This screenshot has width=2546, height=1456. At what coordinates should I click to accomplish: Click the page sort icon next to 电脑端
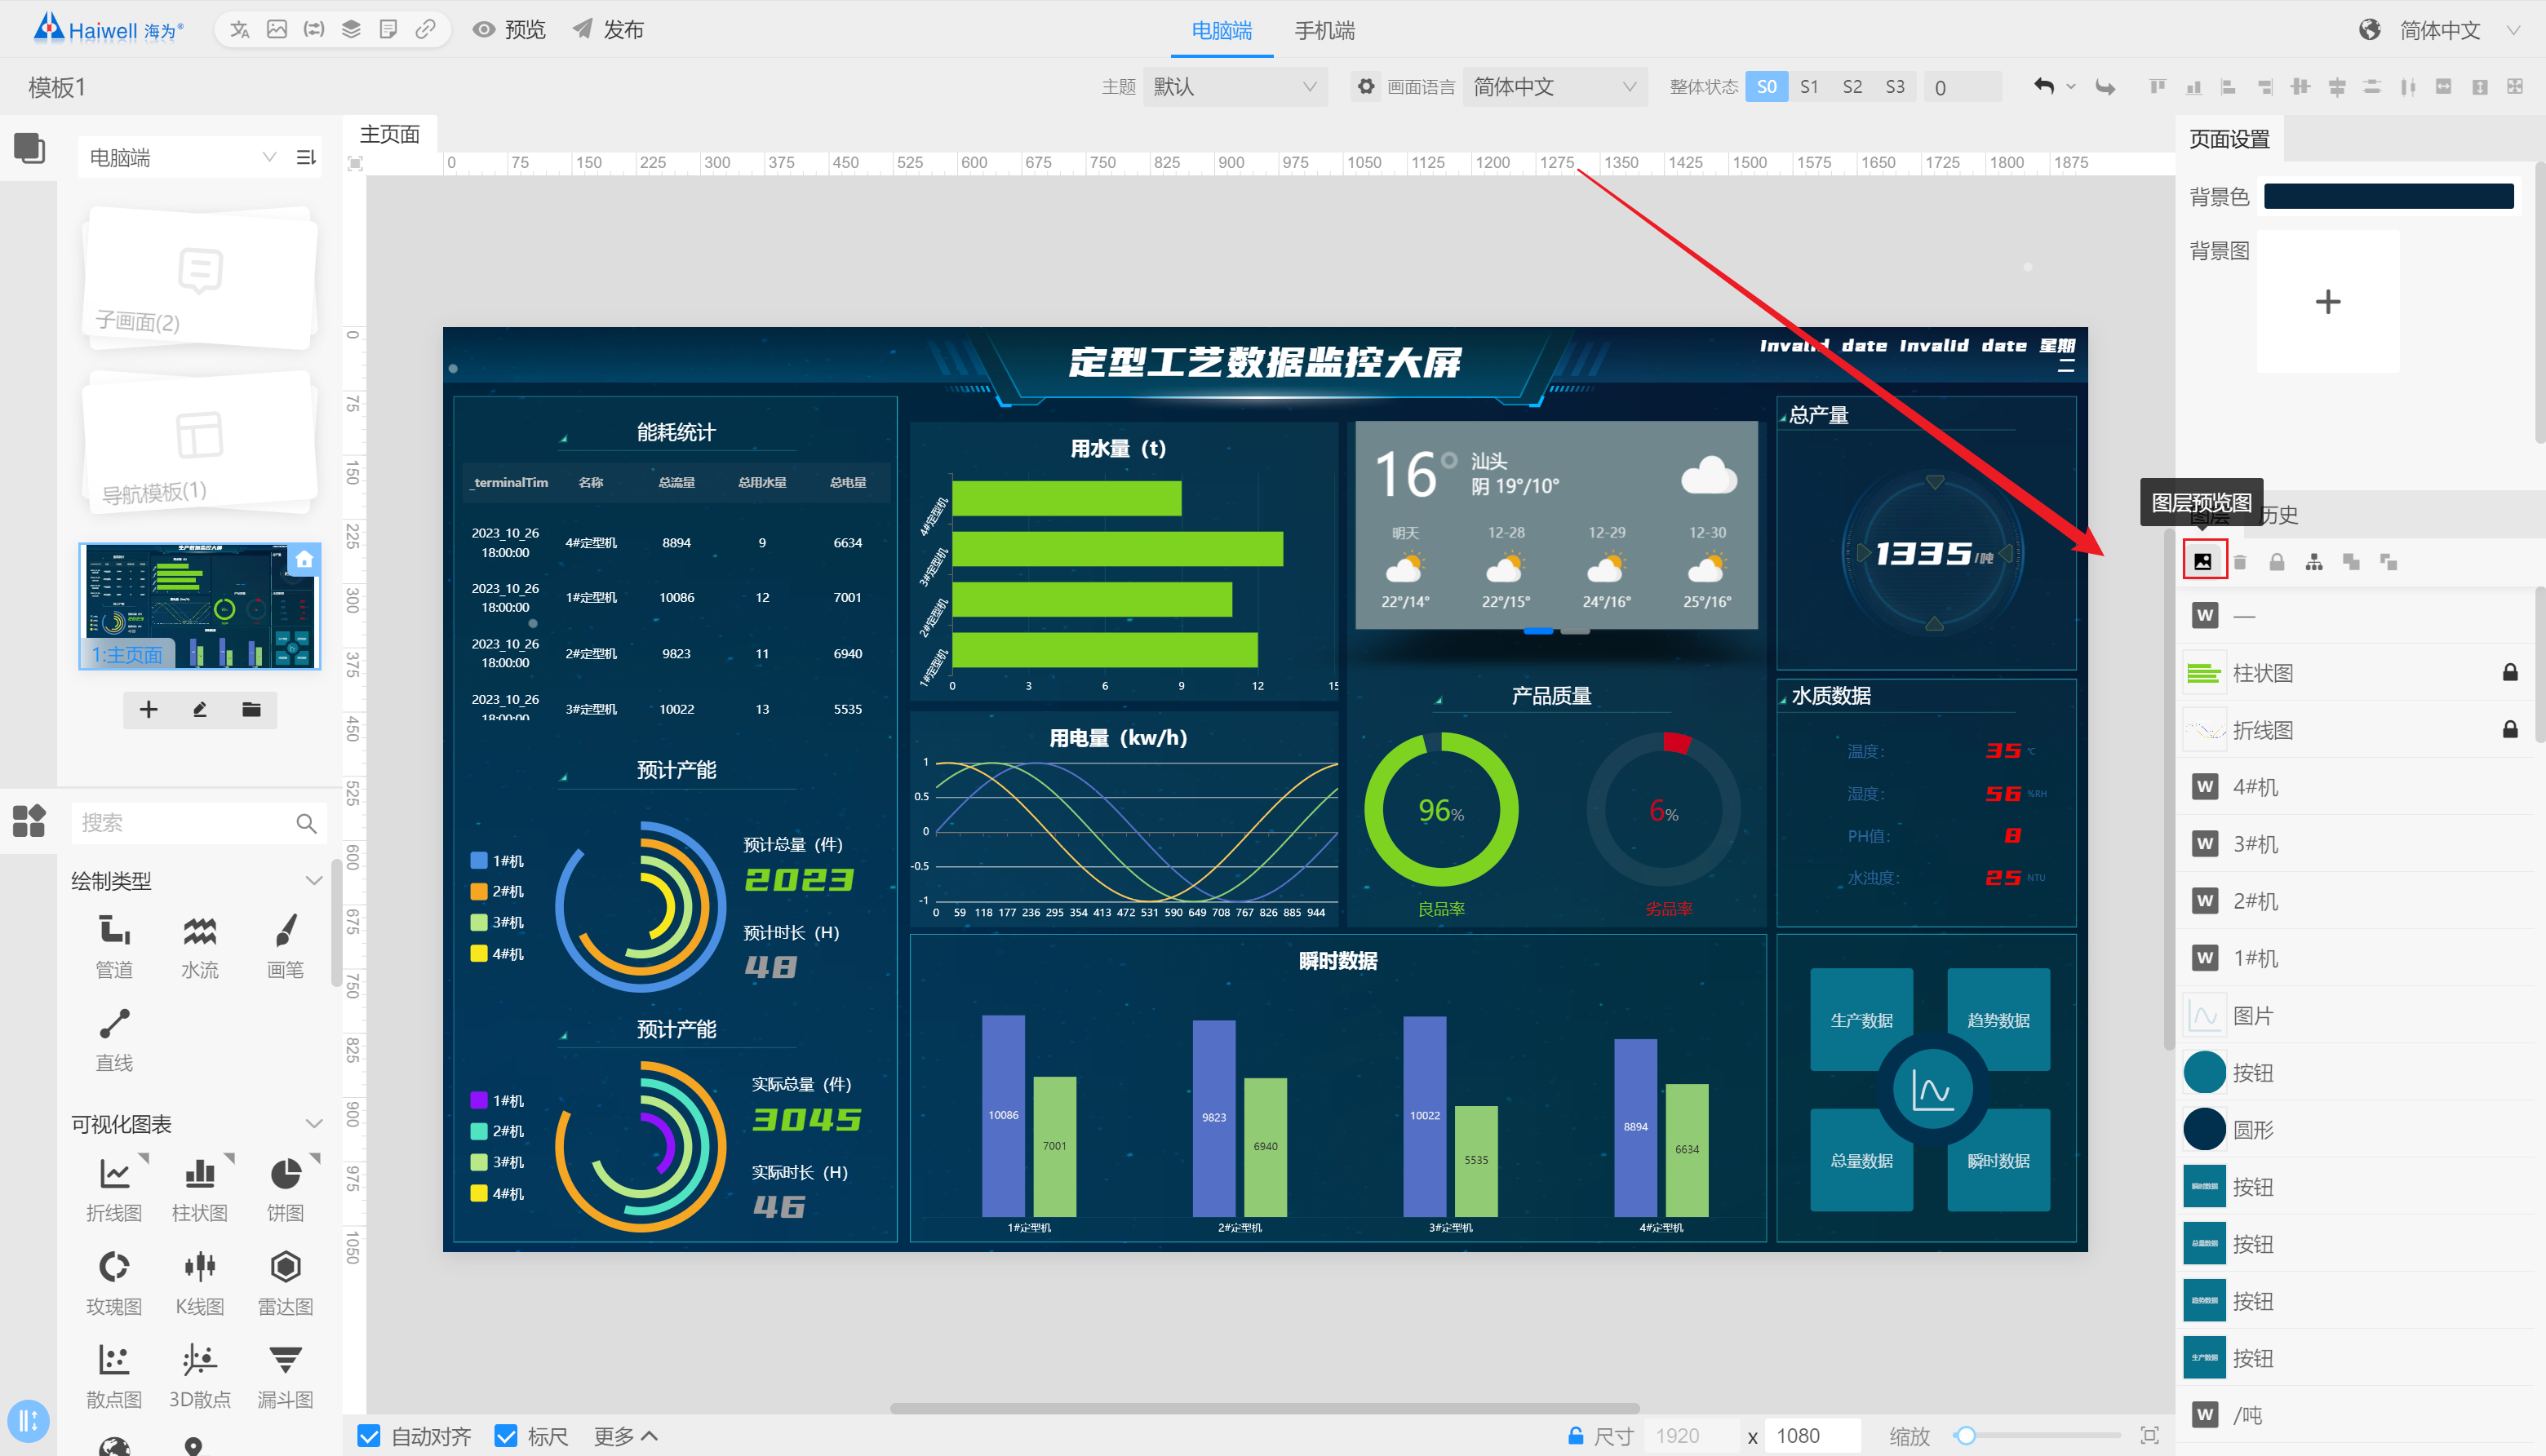coord(306,157)
